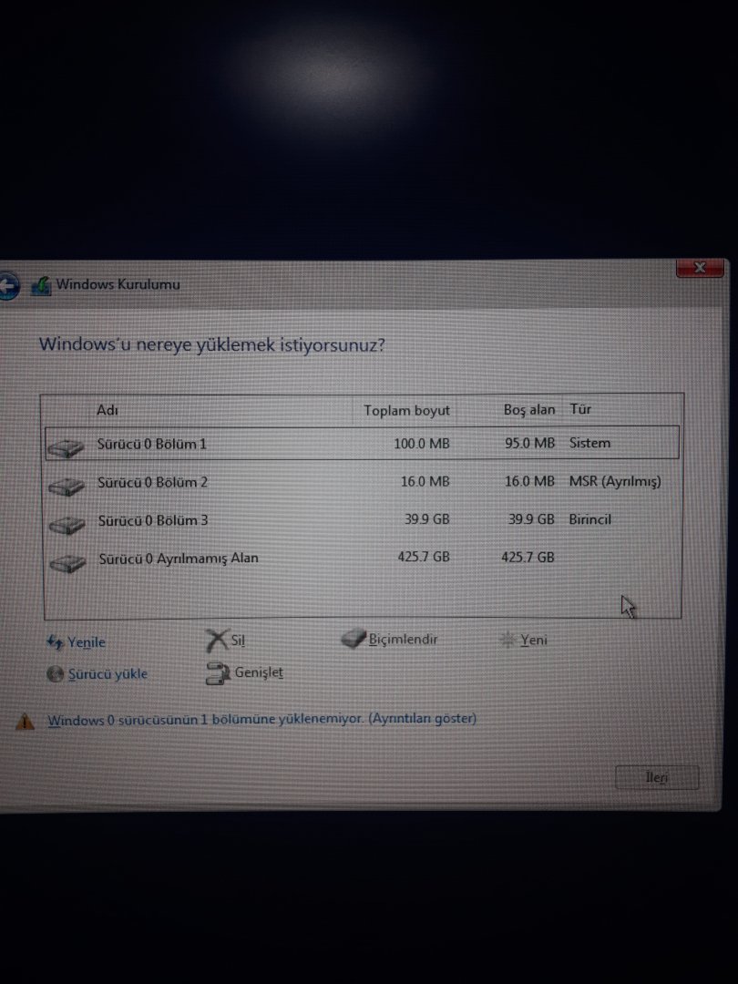Click the 39.9 GB total size cell

point(426,519)
